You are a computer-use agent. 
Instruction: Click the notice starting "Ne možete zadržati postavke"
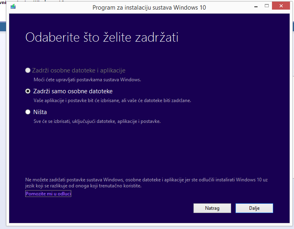147,183
